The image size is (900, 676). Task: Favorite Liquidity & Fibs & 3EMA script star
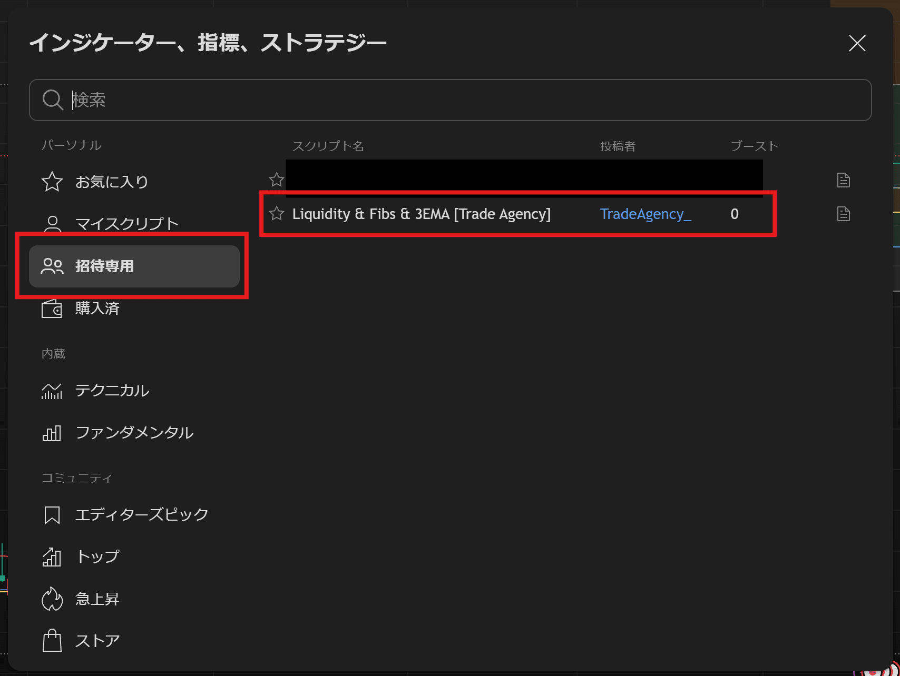(x=277, y=214)
